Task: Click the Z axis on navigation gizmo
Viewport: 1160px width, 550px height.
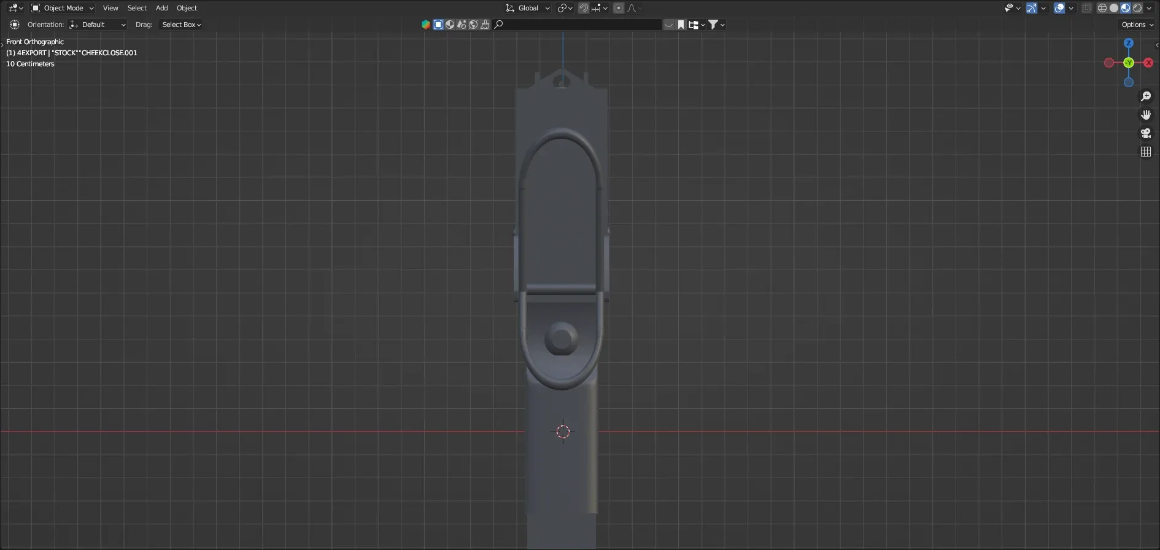Action: (1129, 43)
